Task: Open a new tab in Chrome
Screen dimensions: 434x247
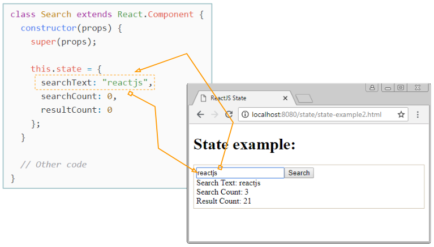Action: (304, 99)
